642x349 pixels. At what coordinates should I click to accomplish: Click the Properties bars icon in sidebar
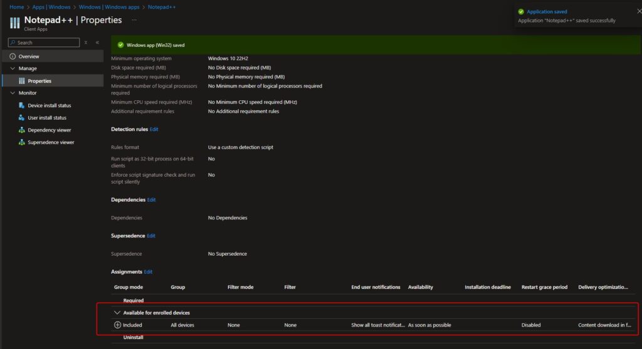[x=22, y=81]
